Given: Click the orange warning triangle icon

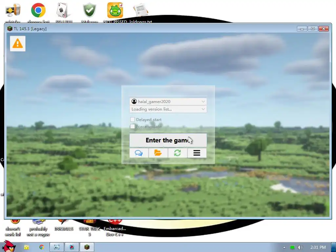Looking at the screenshot, I should (x=18, y=44).
